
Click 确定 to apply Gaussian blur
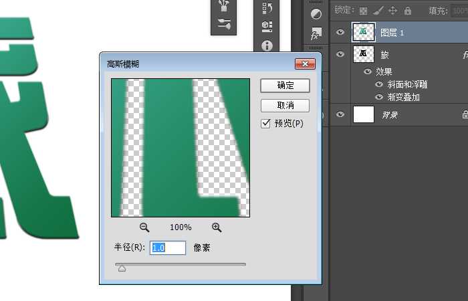(285, 86)
